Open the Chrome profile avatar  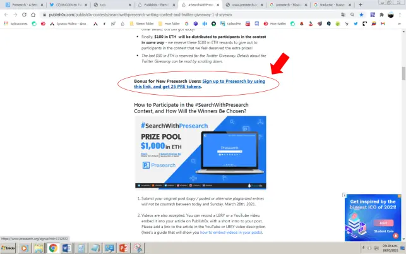click(391, 15)
